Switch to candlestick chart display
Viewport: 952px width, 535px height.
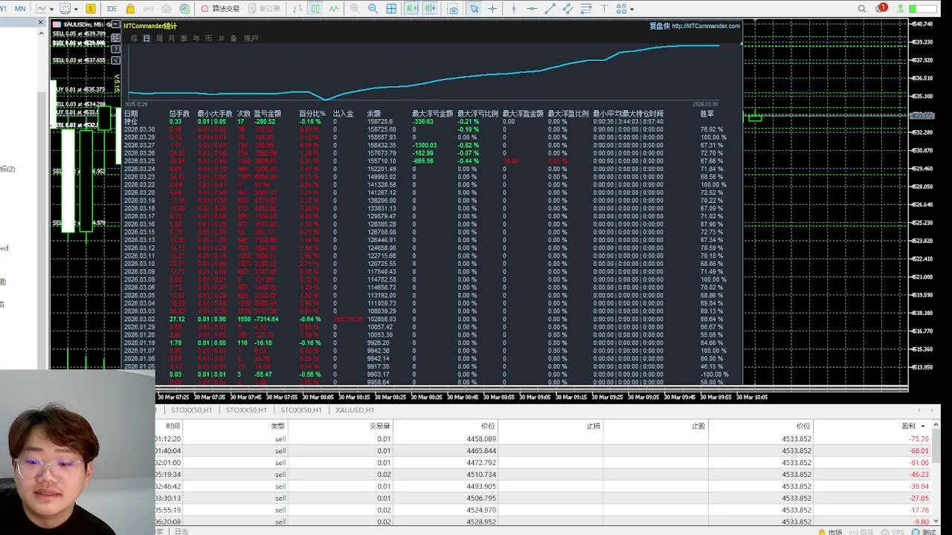pos(315,9)
